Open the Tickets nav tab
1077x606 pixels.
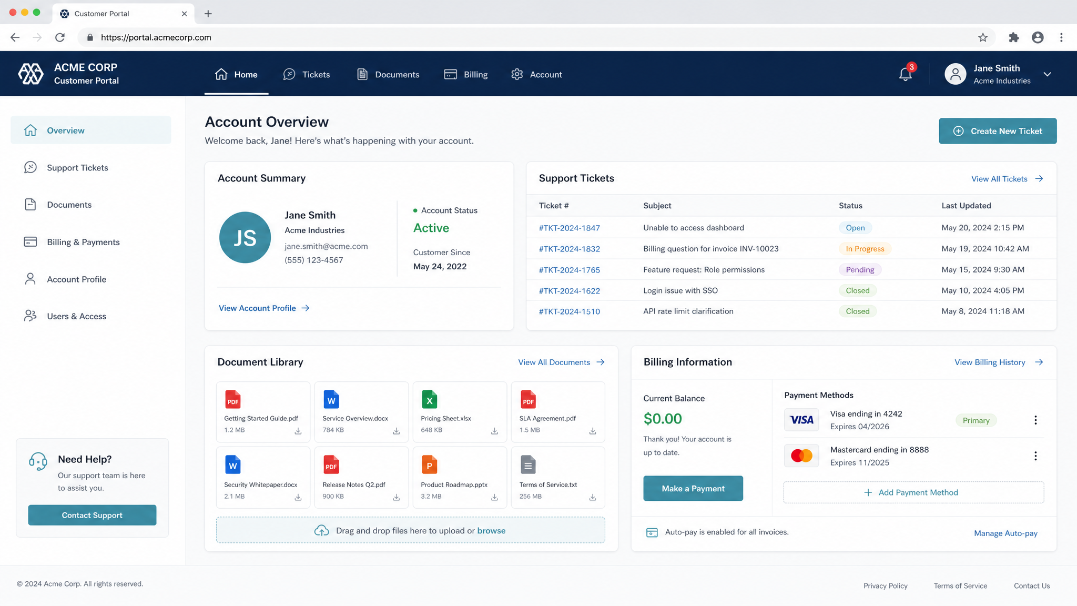[x=307, y=74]
